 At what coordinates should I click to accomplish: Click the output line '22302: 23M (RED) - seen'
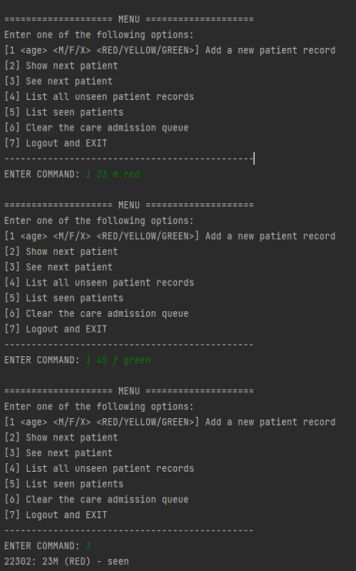66,561
